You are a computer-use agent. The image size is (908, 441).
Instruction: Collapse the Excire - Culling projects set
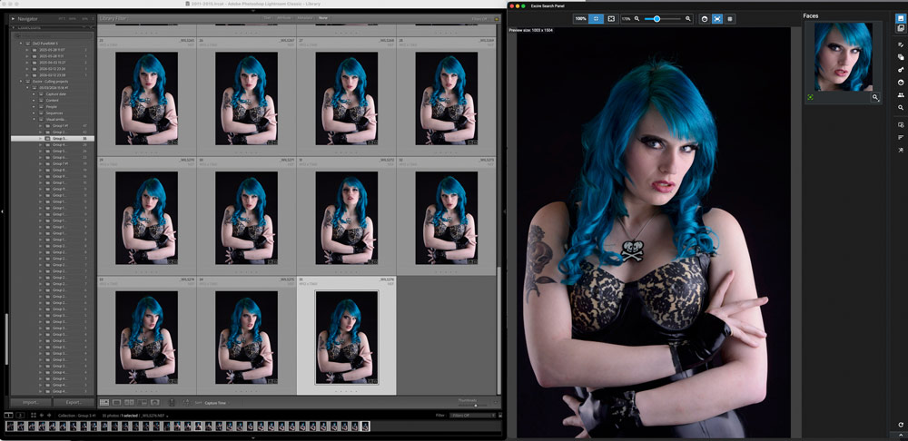coord(21,81)
